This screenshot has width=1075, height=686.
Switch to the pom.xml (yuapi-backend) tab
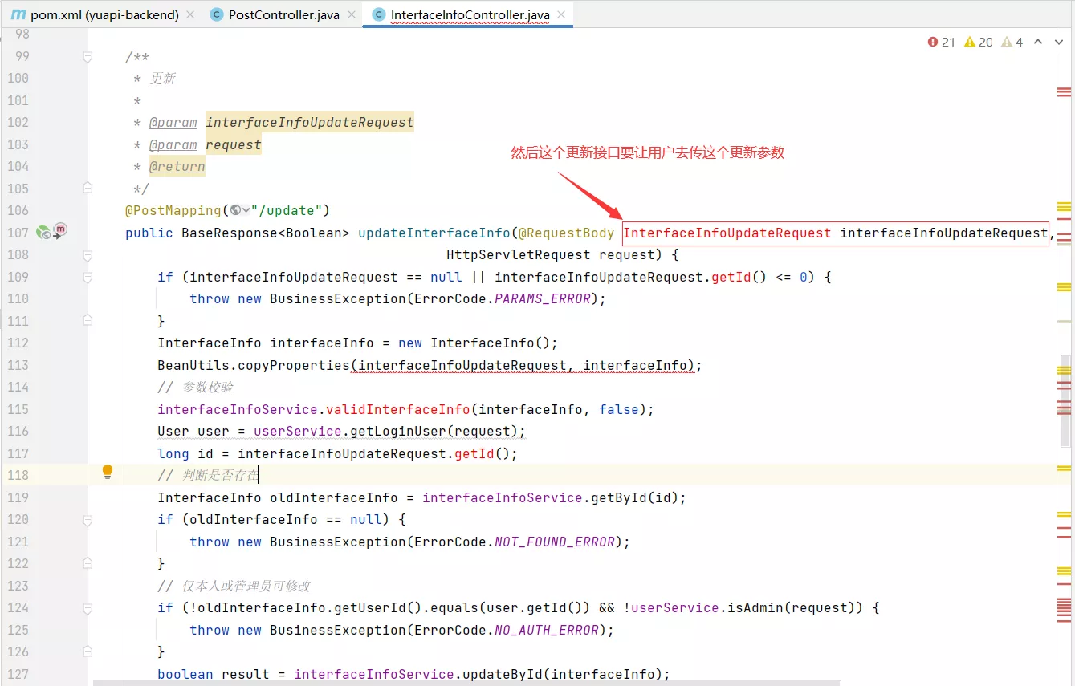tap(104, 14)
